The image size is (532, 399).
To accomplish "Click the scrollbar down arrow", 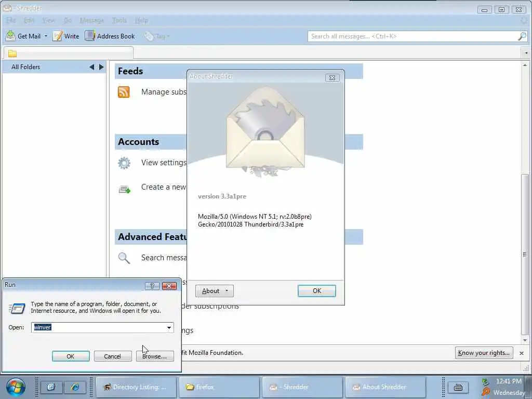I will click(525, 340).
